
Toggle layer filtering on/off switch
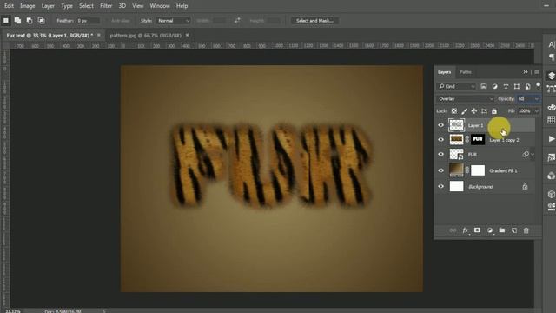click(x=539, y=85)
